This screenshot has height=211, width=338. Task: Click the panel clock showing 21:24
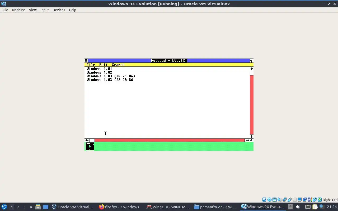(x=332, y=207)
